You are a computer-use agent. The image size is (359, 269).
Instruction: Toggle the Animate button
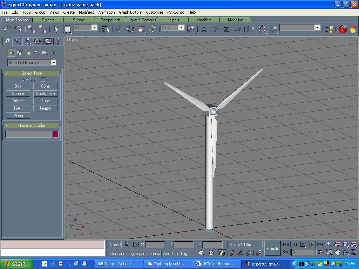point(272,249)
